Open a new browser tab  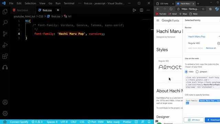198,4
